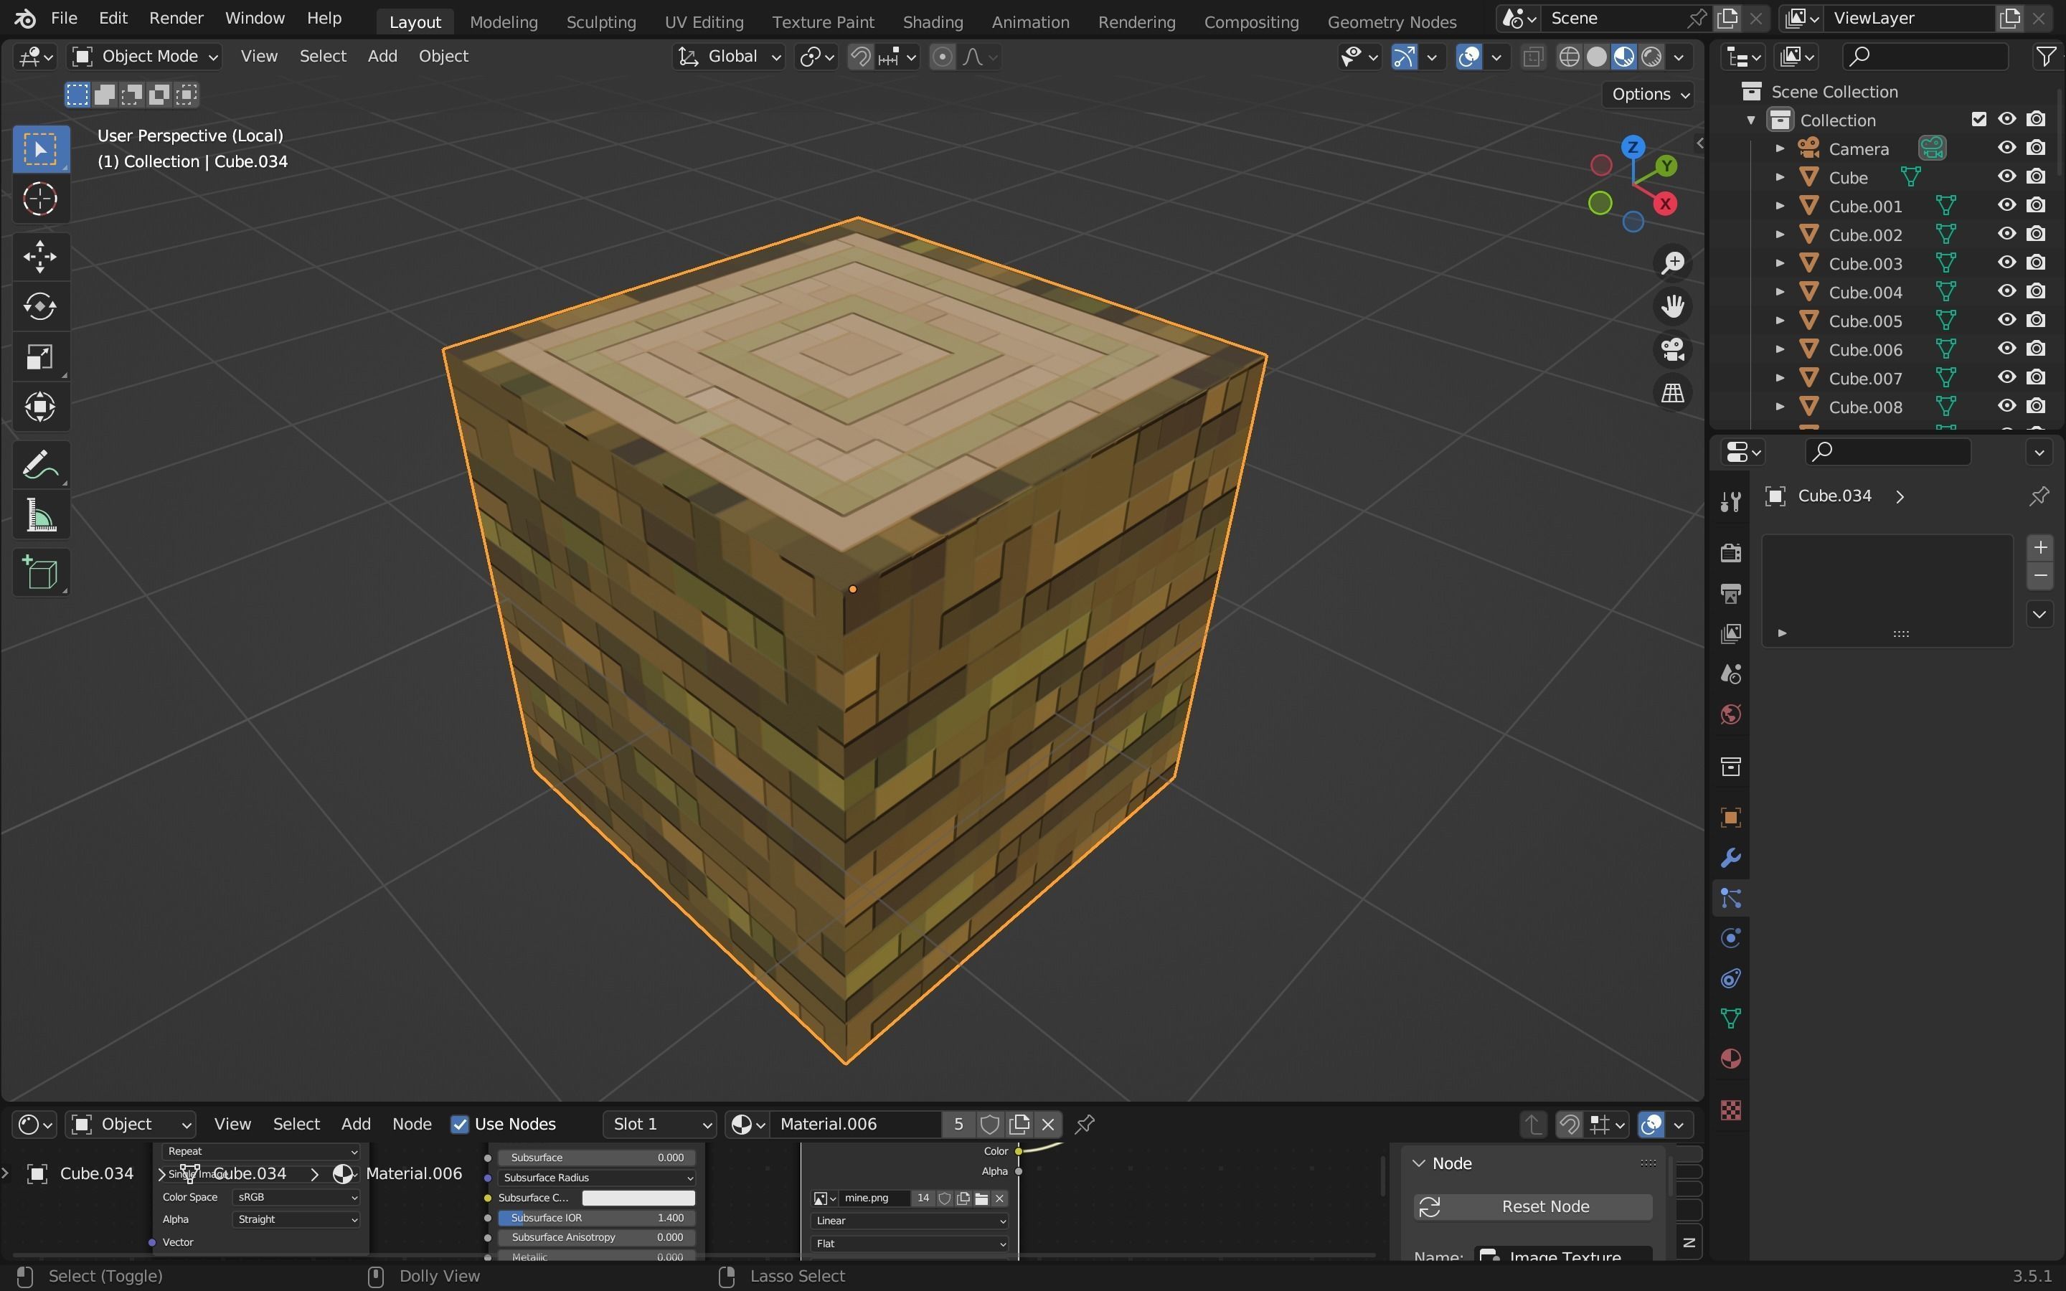Select the Measure tool
Screen dimensions: 2066x1291
click(x=39, y=516)
